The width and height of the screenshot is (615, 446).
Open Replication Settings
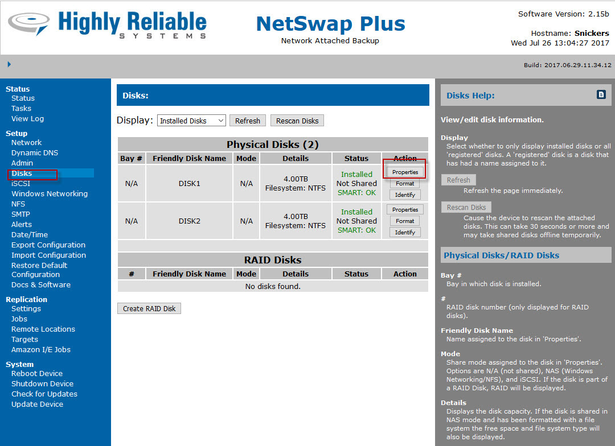coord(26,309)
